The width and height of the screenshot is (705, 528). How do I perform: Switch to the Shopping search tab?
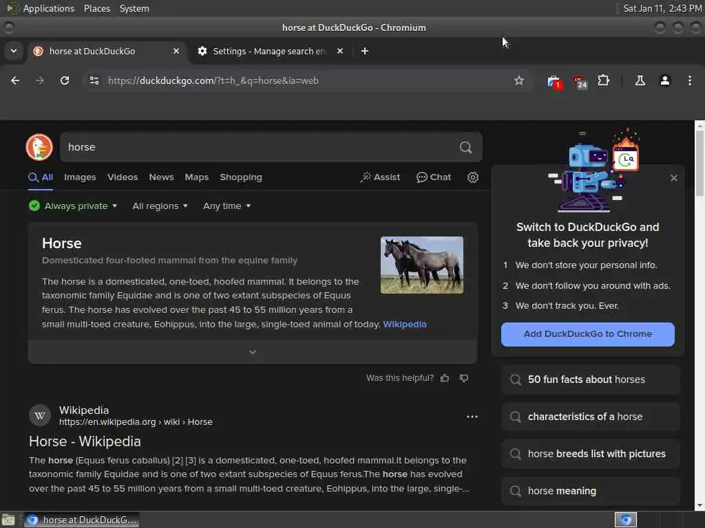coord(240,177)
